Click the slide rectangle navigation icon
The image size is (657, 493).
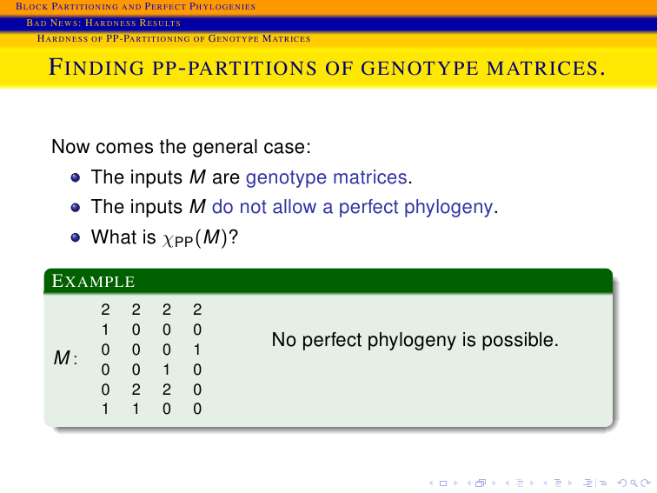pyautogui.click(x=443, y=483)
